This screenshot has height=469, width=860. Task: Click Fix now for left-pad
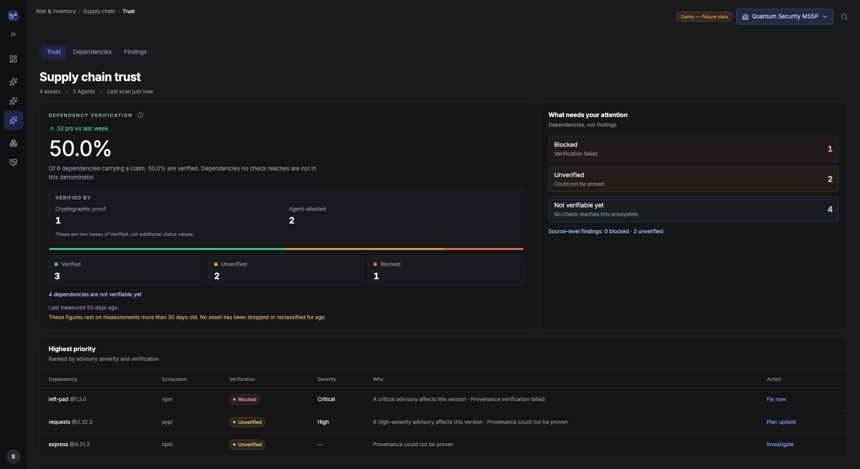click(776, 399)
